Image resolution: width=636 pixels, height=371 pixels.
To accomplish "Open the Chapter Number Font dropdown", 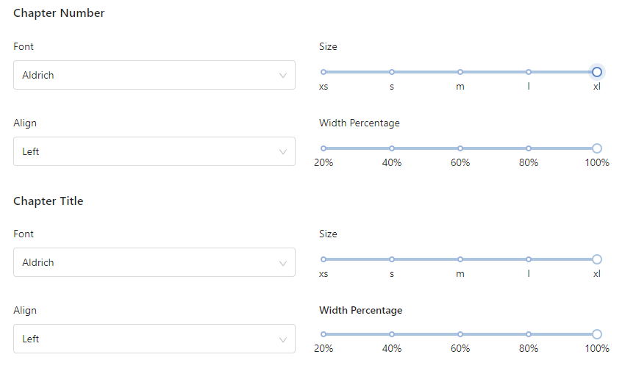I will (x=154, y=75).
